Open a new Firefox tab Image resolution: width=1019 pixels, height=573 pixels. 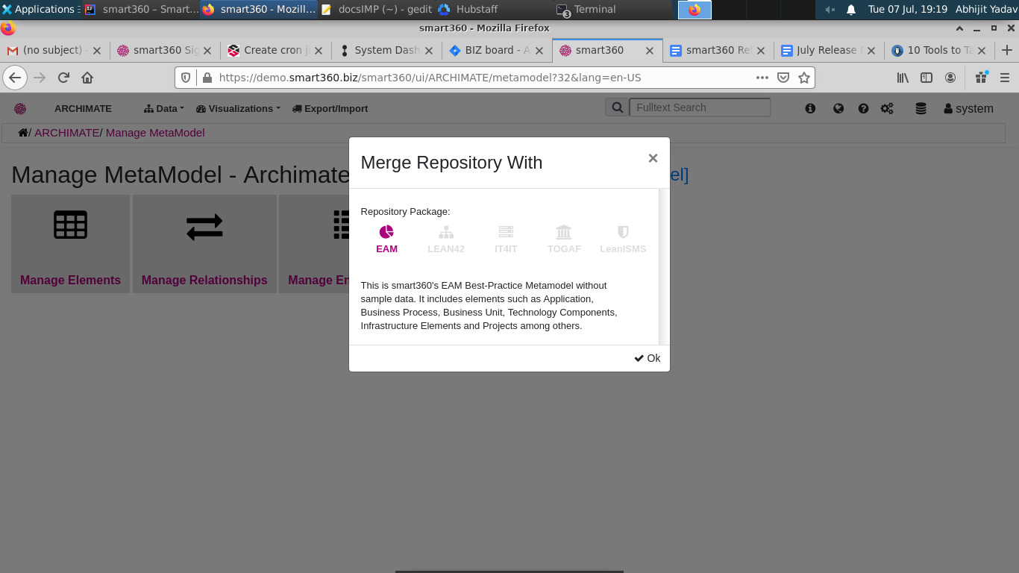1006,51
